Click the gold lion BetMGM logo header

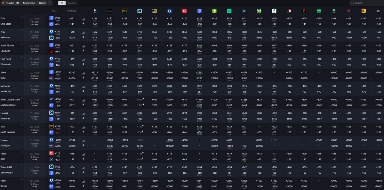155,11
